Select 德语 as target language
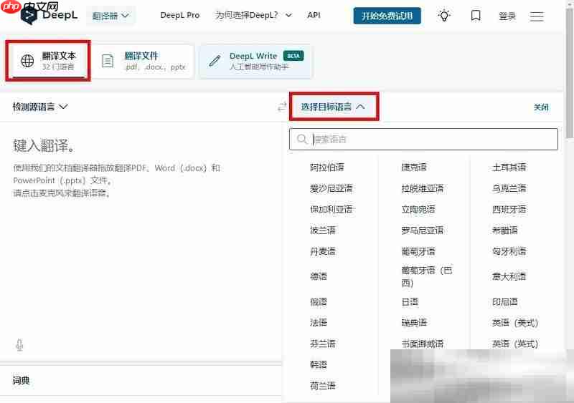 click(319, 276)
